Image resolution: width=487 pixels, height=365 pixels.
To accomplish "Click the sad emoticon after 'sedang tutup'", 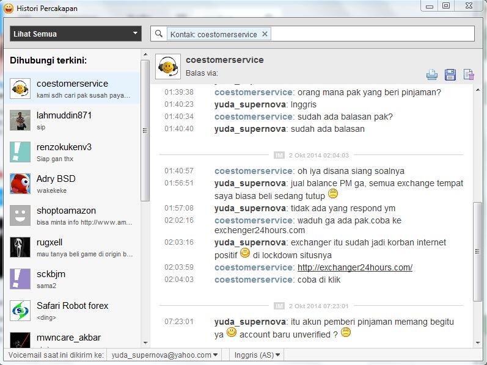I will 333,193.
